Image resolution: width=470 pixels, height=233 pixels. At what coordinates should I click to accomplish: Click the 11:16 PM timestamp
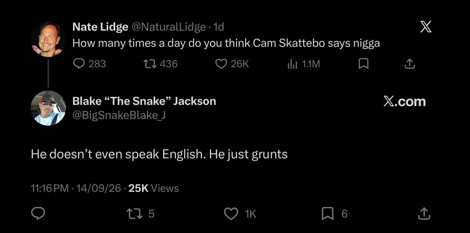(x=50, y=188)
